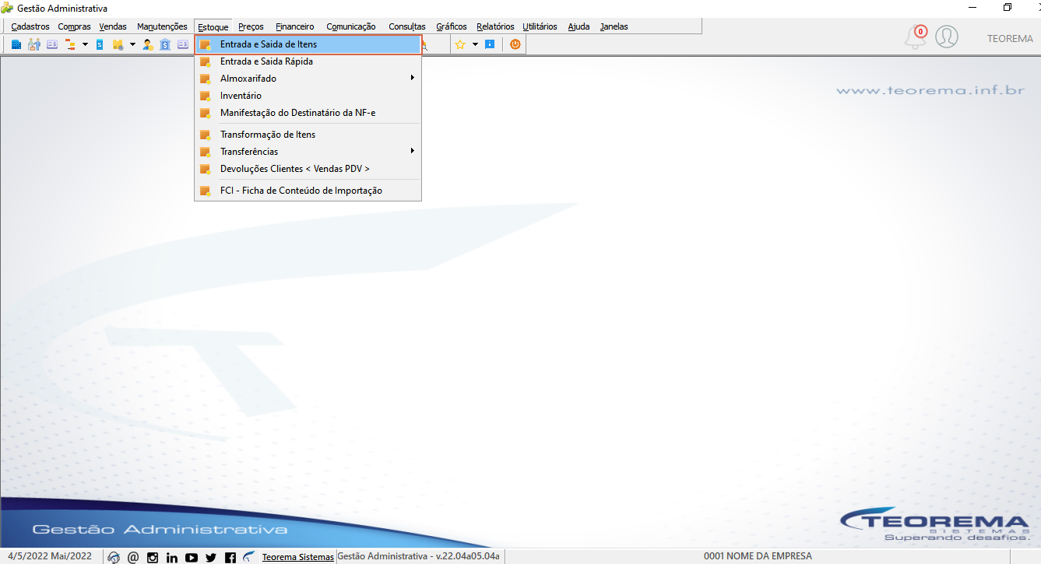Open the Comunicação menu
The width and height of the screenshot is (1041, 564).
pos(351,26)
